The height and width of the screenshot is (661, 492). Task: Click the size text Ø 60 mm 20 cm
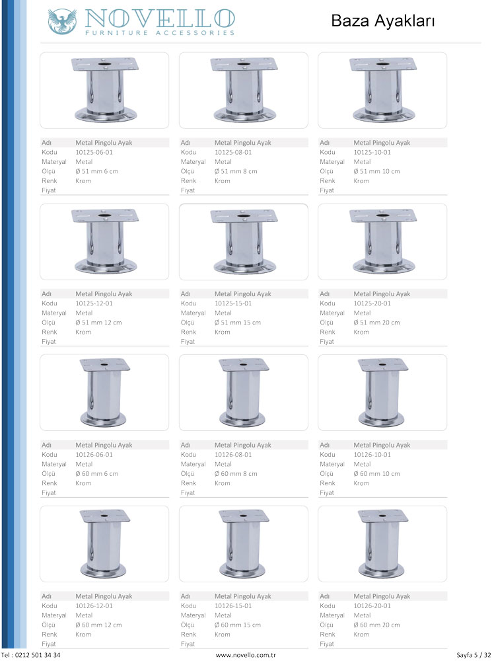(376, 625)
